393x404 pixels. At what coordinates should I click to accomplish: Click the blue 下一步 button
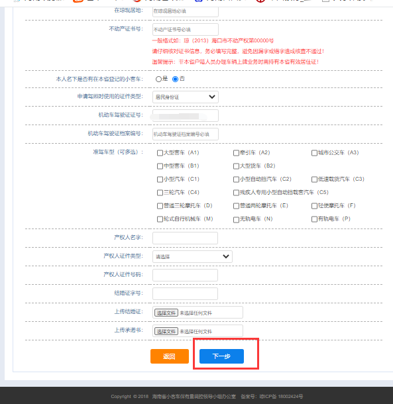221,356
